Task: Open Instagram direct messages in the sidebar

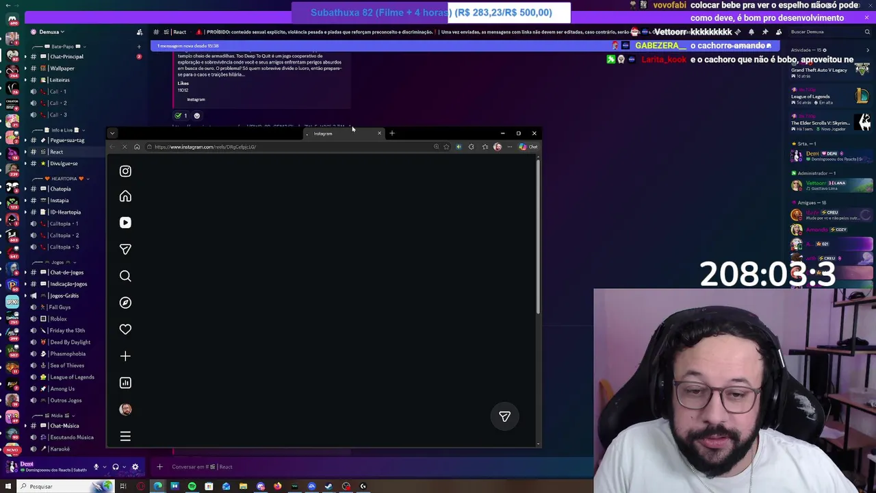Action: pyautogui.click(x=125, y=249)
